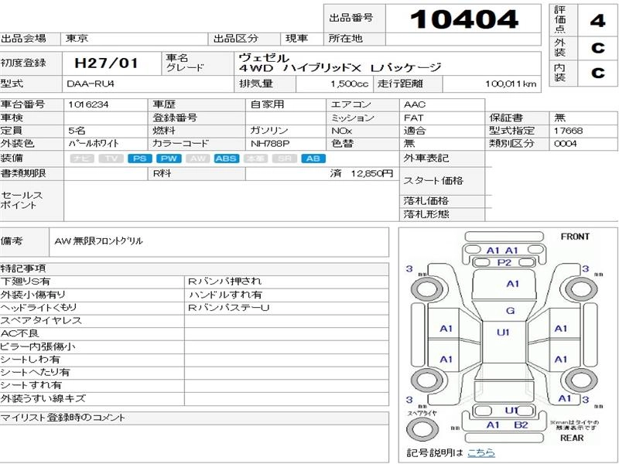619x464 pixels.
Task: Click the note ヘッドライトくもり
Action: (38, 307)
